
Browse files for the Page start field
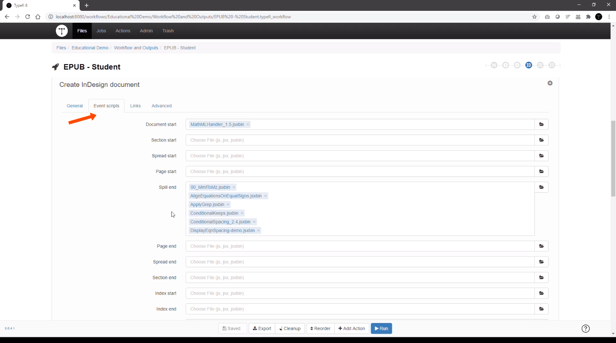(x=541, y=171)
